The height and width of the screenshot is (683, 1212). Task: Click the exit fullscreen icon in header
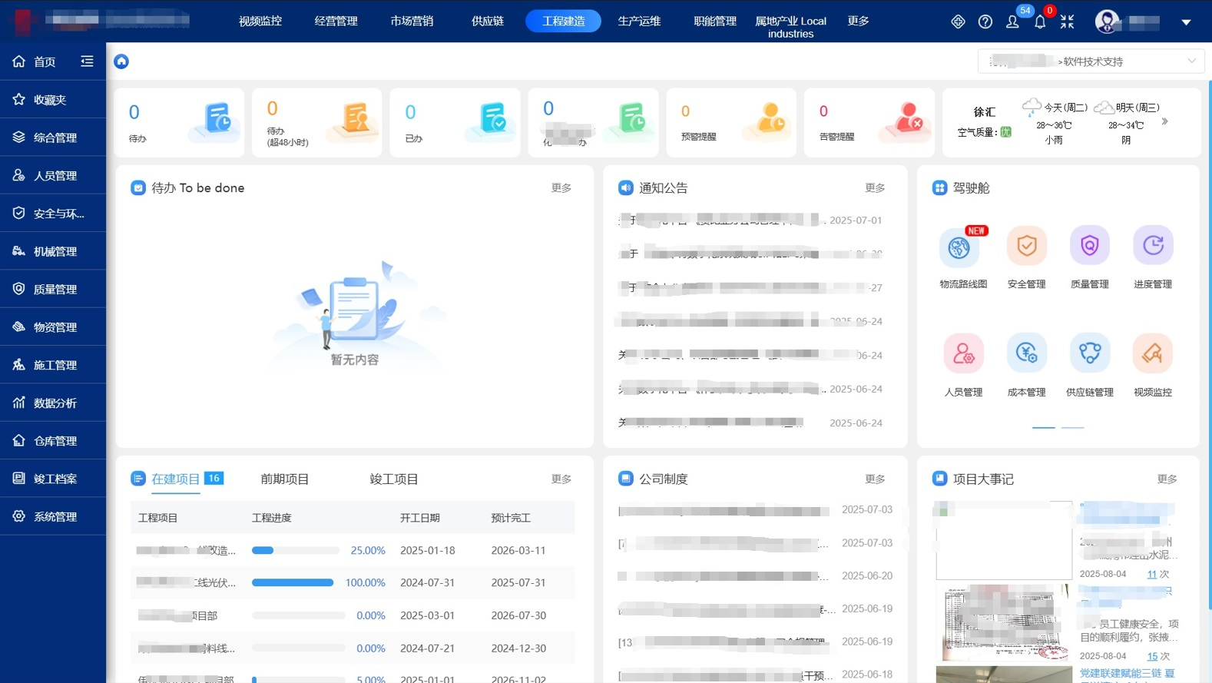(1067, 22)
